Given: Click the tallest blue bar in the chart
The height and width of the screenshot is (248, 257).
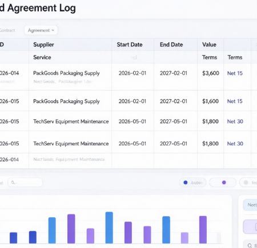Looking at the screenshot, I should click(109, 227).
